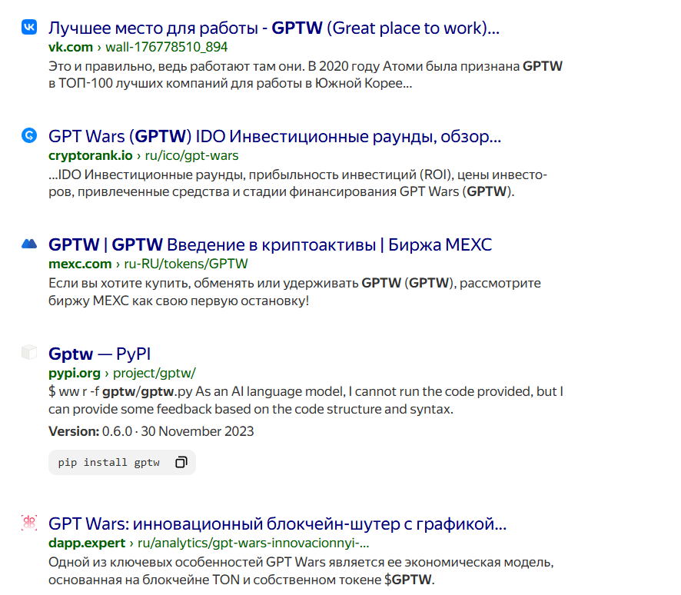Click the ru/analytics/gpt-wars-innovacionnyi path link
681x595 pixels.
pyautogui.click(x=253, y=543)
